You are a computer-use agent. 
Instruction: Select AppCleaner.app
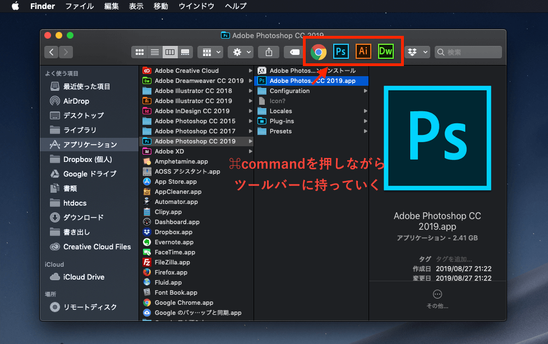coord(197,192)
